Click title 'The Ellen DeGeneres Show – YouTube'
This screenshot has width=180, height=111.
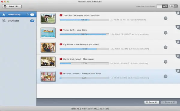pos(81,16)
